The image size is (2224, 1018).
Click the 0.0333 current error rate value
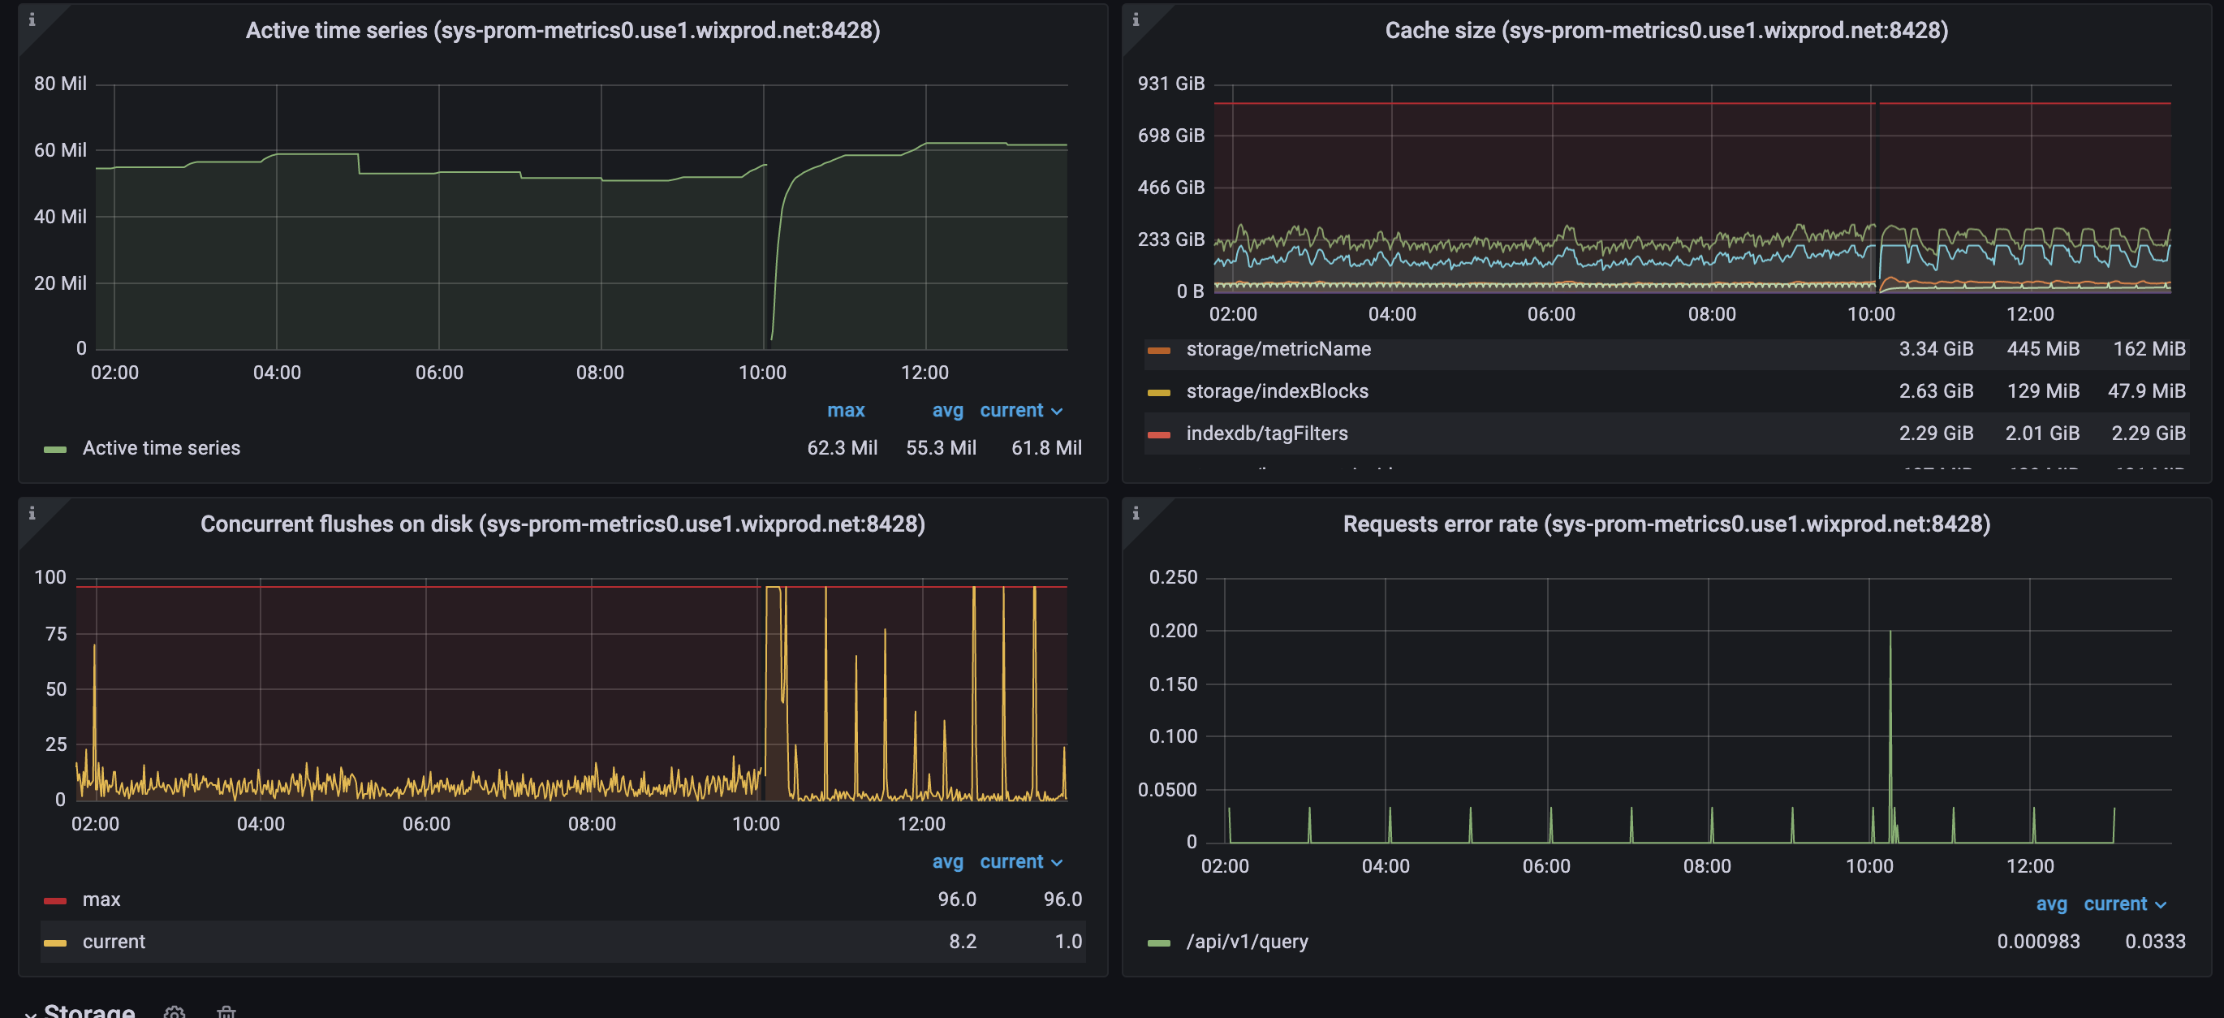pos(2155,942)
